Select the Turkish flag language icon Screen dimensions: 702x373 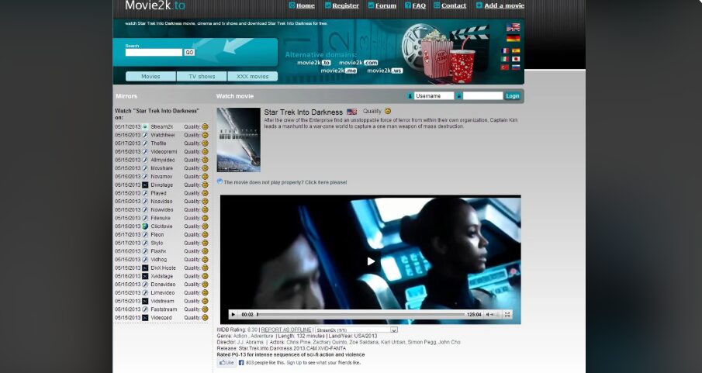pos(505,67)
